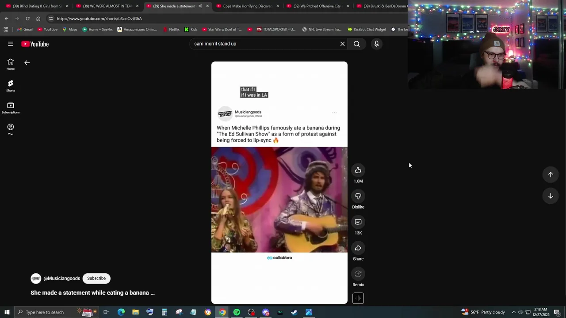This screenshot has width=566, height=318.
Task: Open the short's sound icon below Remix
Action: [x=358, y=299]
